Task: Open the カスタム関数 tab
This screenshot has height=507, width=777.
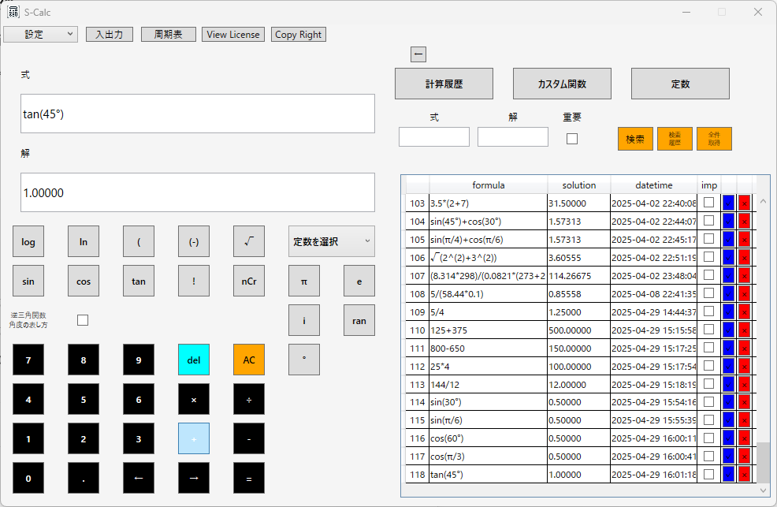Action: pos(562,84)
